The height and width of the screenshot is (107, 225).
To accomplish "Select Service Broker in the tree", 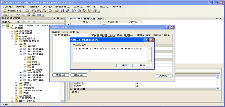I will (33, 90).
